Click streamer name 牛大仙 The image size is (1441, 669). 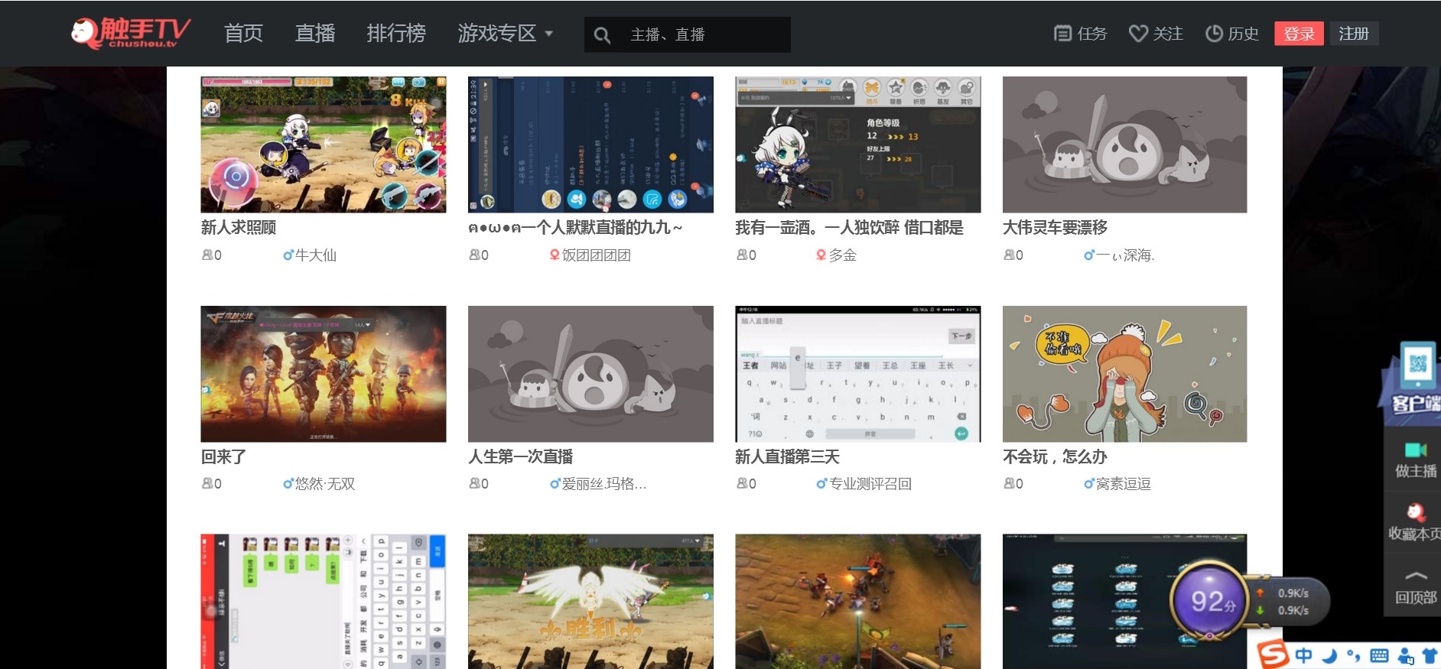[x=316, y=255]
